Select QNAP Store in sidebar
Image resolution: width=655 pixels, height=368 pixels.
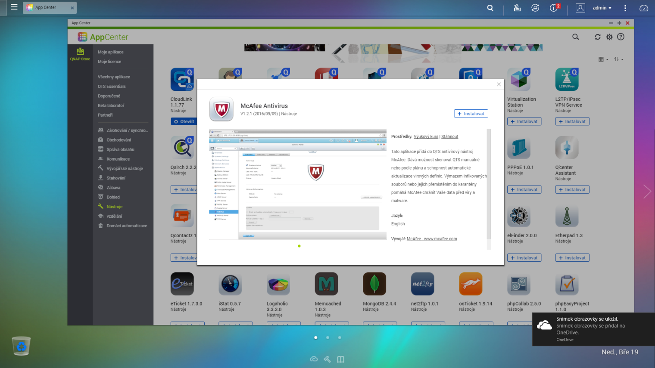coord(80,54)
